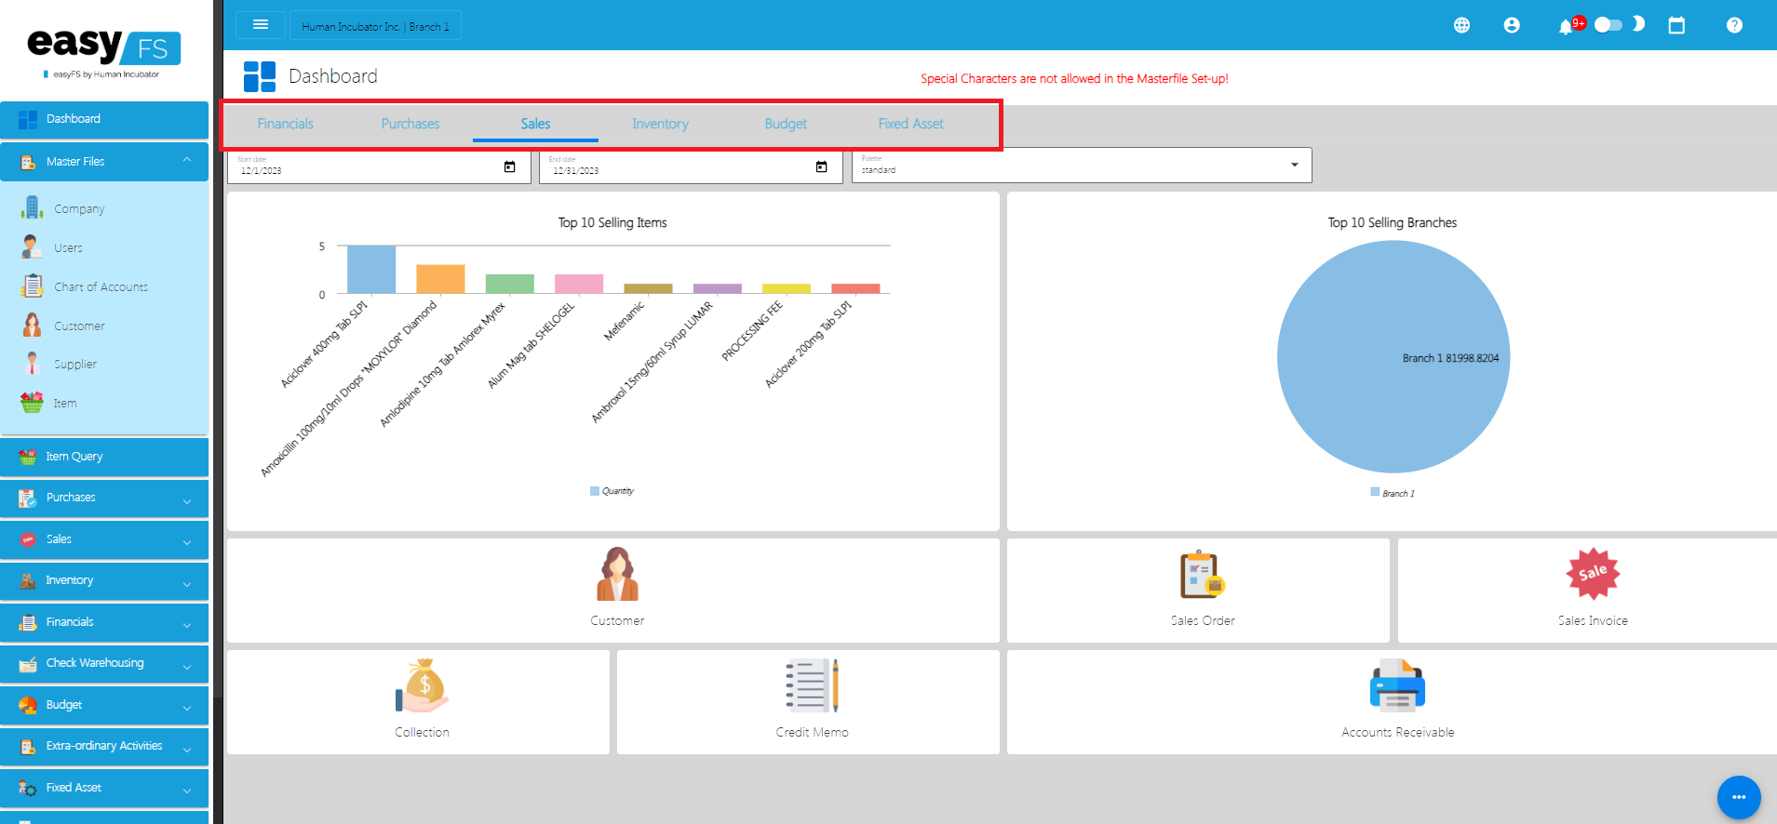The width and height of the screenshot is (1777, 824).
Task: Open the user profile icon
Action: coord(1512,25)
